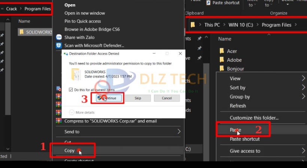This screenshot has width=307, height=168.
Task: Click Program Files in the left address bar
Action: pos(37,9)
